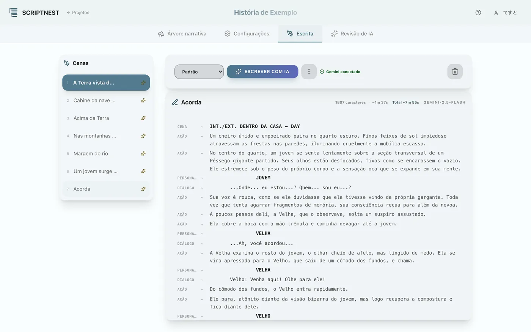Click the AI sparkle icon on 'Margem do rio' scene
Screen dimensions: 531x332
[143, 154]
